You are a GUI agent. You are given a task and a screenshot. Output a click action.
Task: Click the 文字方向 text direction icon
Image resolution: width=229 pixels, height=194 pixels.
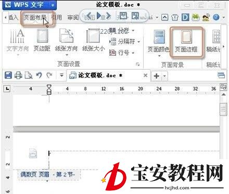(17, 36)
